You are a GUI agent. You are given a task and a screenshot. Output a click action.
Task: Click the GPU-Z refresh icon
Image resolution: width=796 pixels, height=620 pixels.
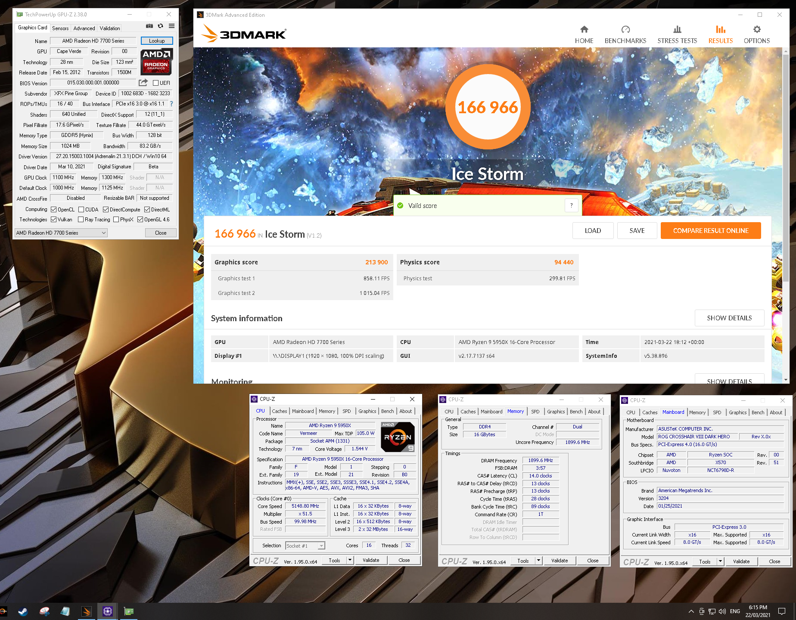160,26
